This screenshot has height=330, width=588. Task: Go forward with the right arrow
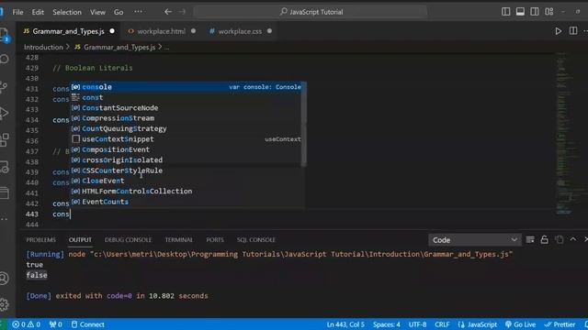click(182, 12)
